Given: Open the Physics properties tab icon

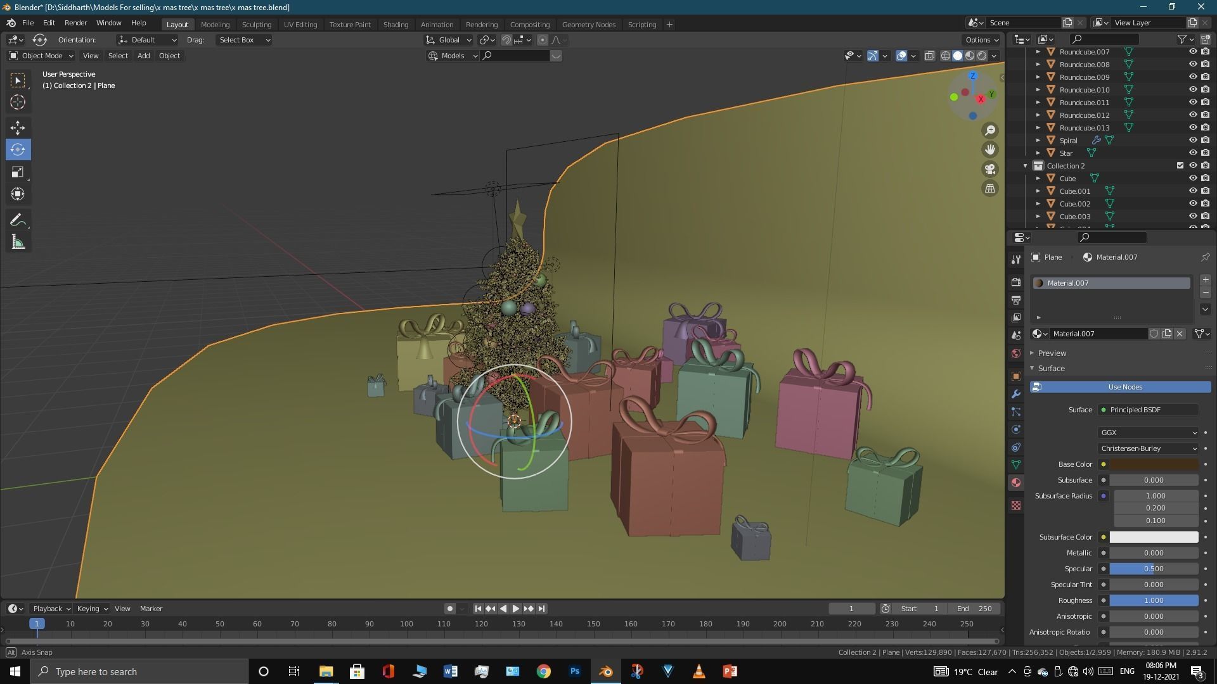Looking at the screenshot, I should [1016, 429].
